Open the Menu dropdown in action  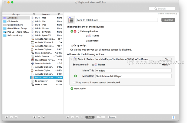[166, 65]
